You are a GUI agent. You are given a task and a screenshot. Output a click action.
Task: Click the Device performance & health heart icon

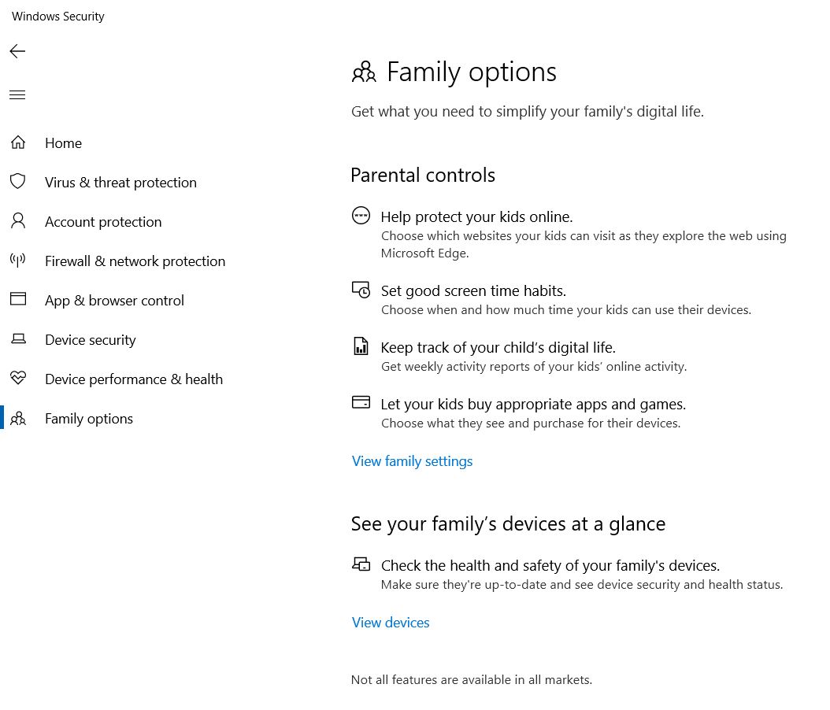tap(18, 379)
